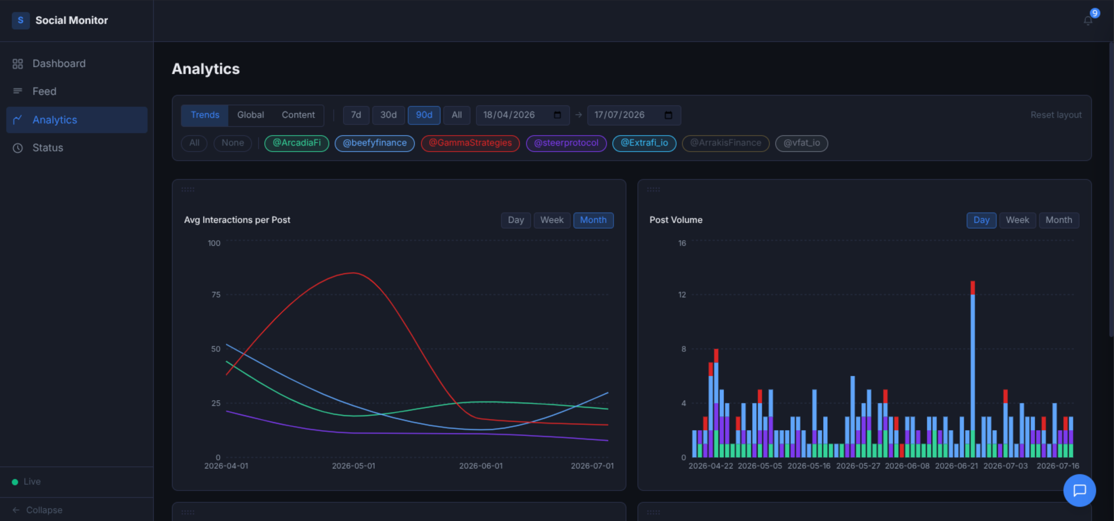This screenshot has height=521, width=1114.
Task: Toggle the @GammaStrategies account filter
Action: tap(470, 143)
